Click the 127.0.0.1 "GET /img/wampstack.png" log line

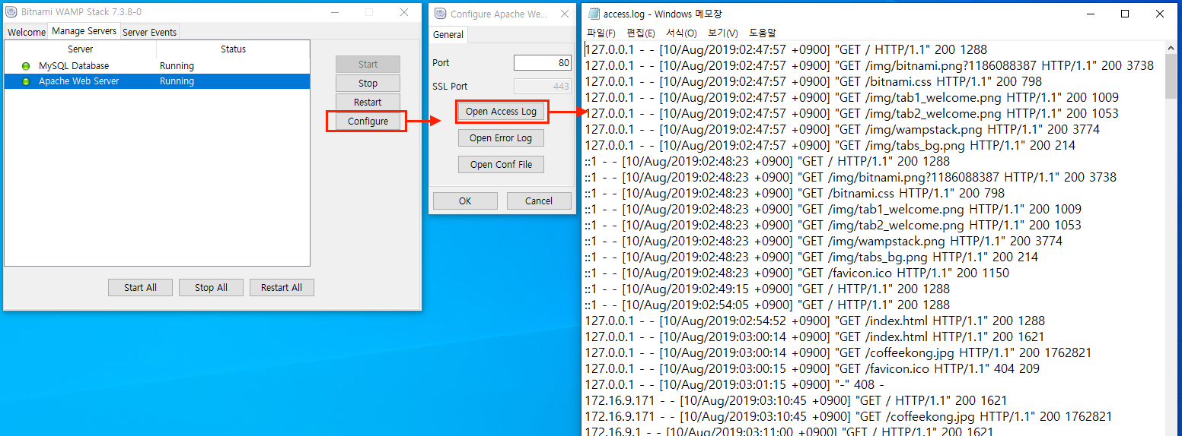coord(842,129)
